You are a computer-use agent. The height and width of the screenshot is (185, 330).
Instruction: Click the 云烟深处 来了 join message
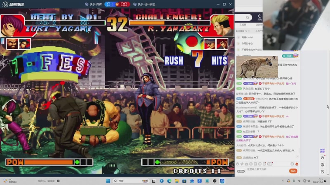coord(250,157)
